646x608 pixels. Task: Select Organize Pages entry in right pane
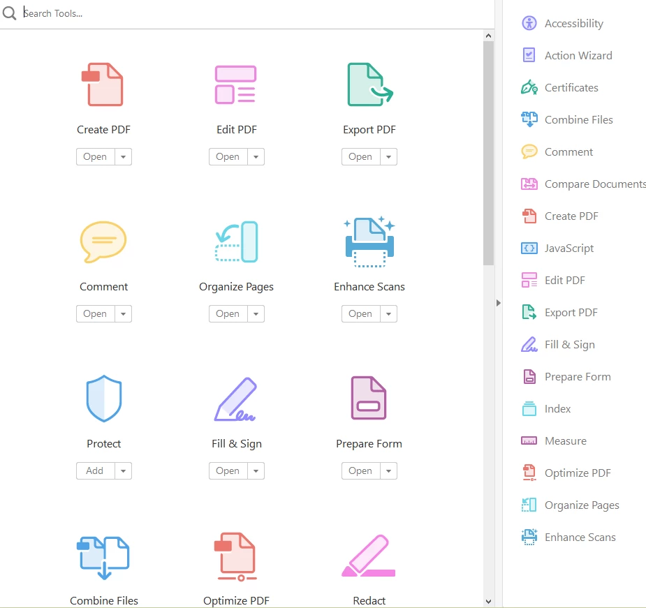tap(570, 505)
